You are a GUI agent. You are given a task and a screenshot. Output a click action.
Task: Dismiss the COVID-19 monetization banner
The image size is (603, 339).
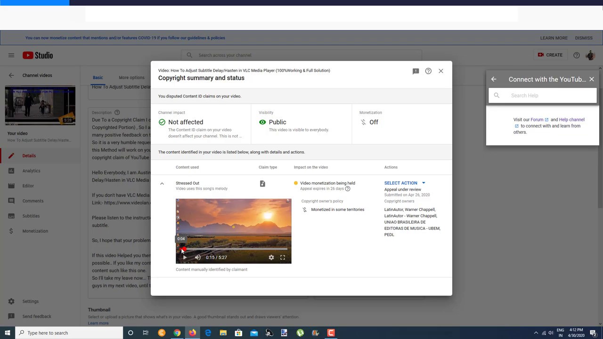coord(584,38)
